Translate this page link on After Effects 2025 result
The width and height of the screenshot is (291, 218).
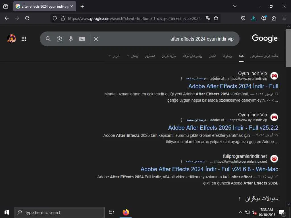click(x=196, y=120)
